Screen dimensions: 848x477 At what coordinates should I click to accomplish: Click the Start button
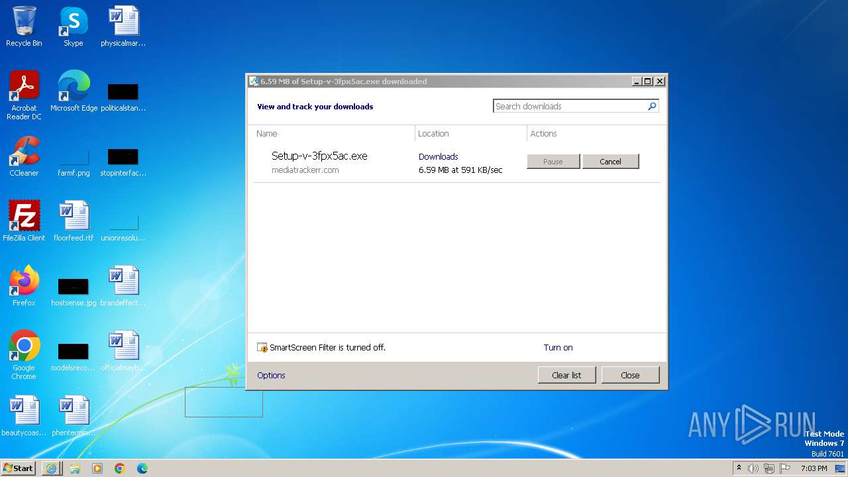(x=19, y=468)
